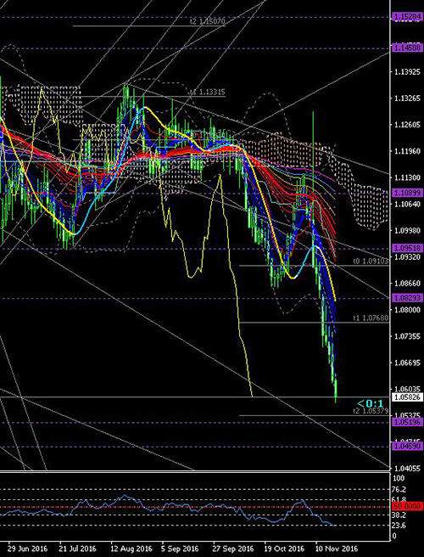The height and width of the screenshot is (557, 424).
Task: Select the 1.05196 purple level tag
Action: coord(407,422)
